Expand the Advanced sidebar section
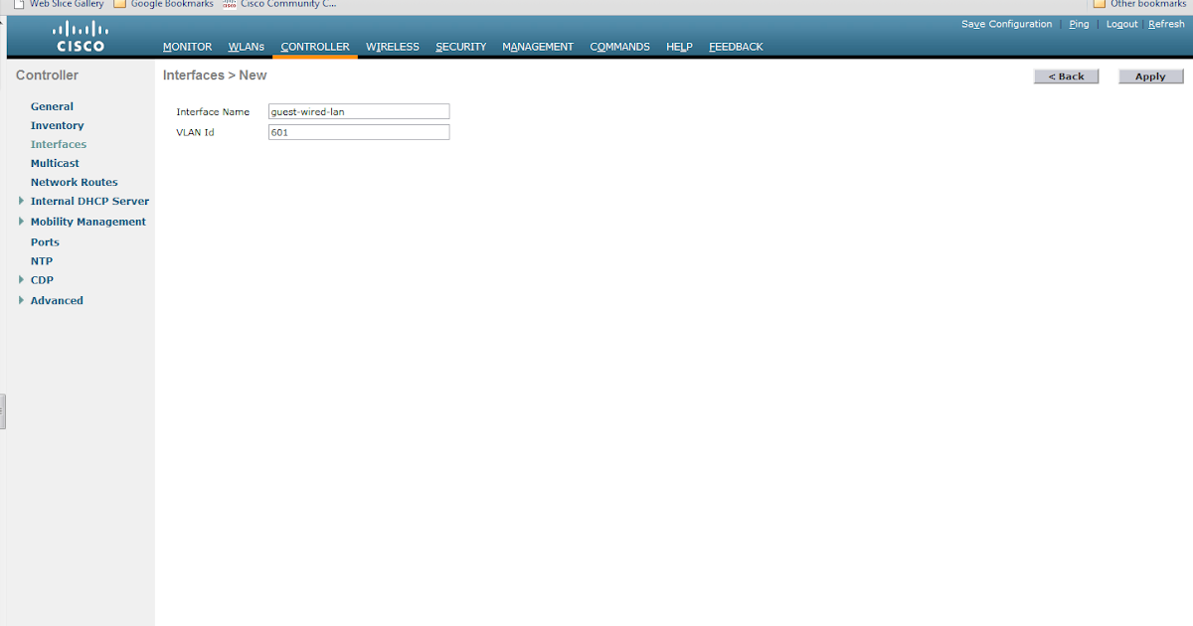1193x626 pixels. (57, 300)
